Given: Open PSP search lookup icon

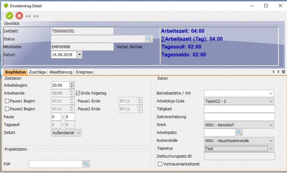Looking at the screenshot, I should 86,164.
